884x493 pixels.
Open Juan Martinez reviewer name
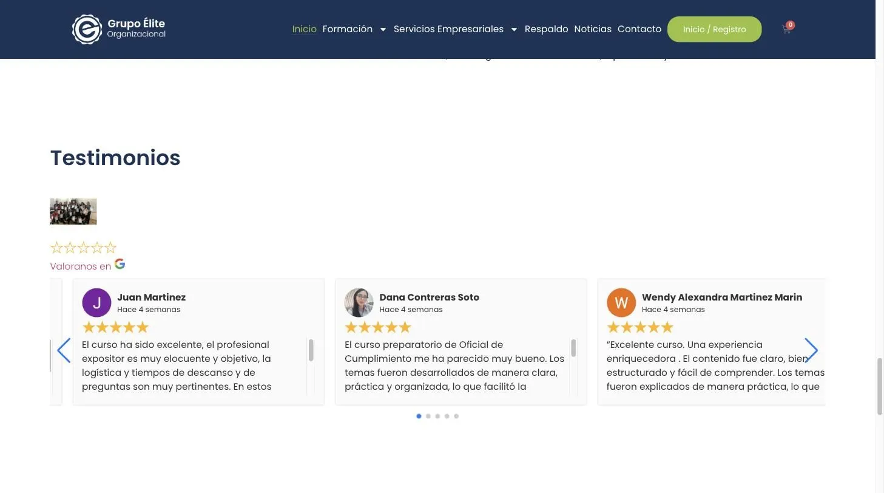(x=152, y=297)
